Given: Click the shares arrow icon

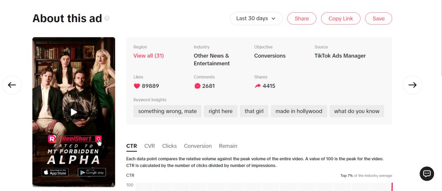Looking at the screenshot, I should tap(257, 86).
